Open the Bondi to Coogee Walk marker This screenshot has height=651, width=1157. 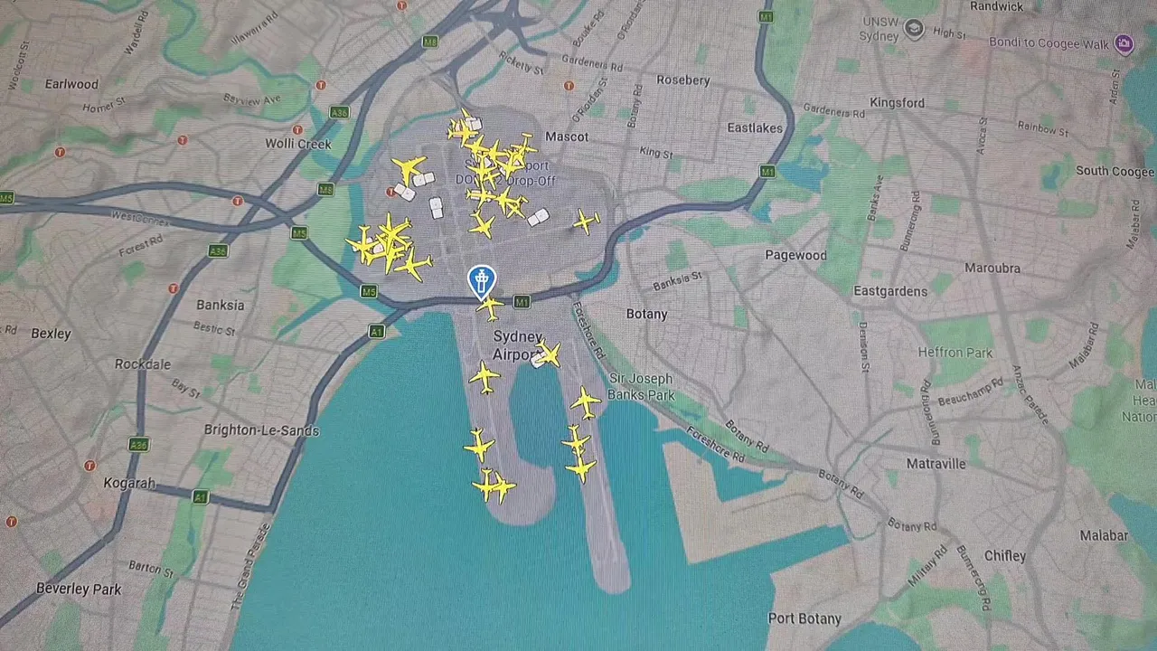[1124, 42]
